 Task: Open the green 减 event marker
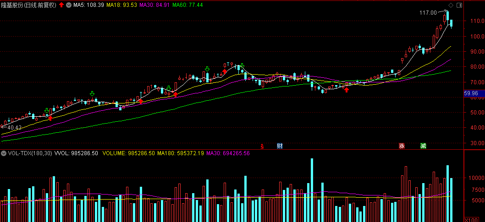click(423, 146)
